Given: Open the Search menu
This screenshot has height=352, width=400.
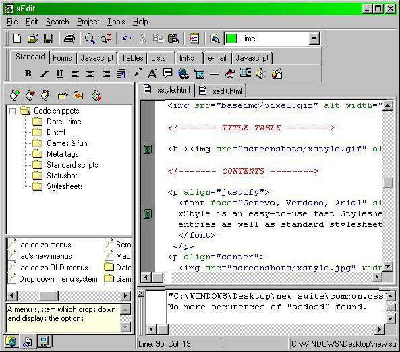Looking at the screenshot, I should (x=57, y=22).
